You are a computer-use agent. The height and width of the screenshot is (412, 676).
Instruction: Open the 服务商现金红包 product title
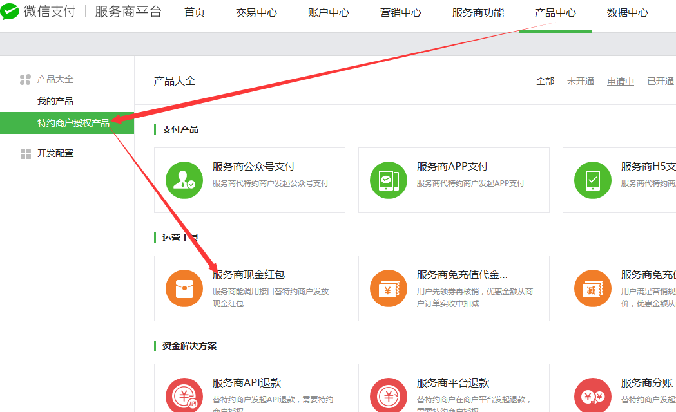(248, 274)
